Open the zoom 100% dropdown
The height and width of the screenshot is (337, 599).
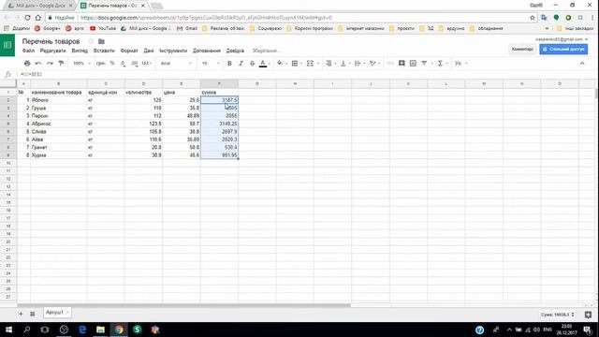81,64
